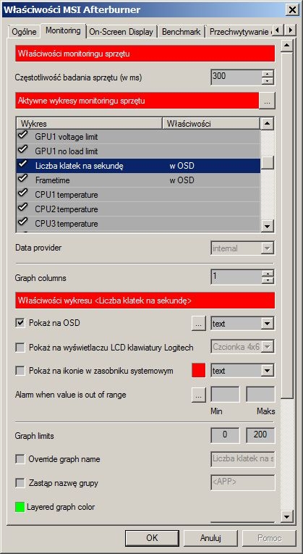The height and width of the screenshot is (554, 303).
Task: Cancel with the Anuluj button
Action: 210,538
